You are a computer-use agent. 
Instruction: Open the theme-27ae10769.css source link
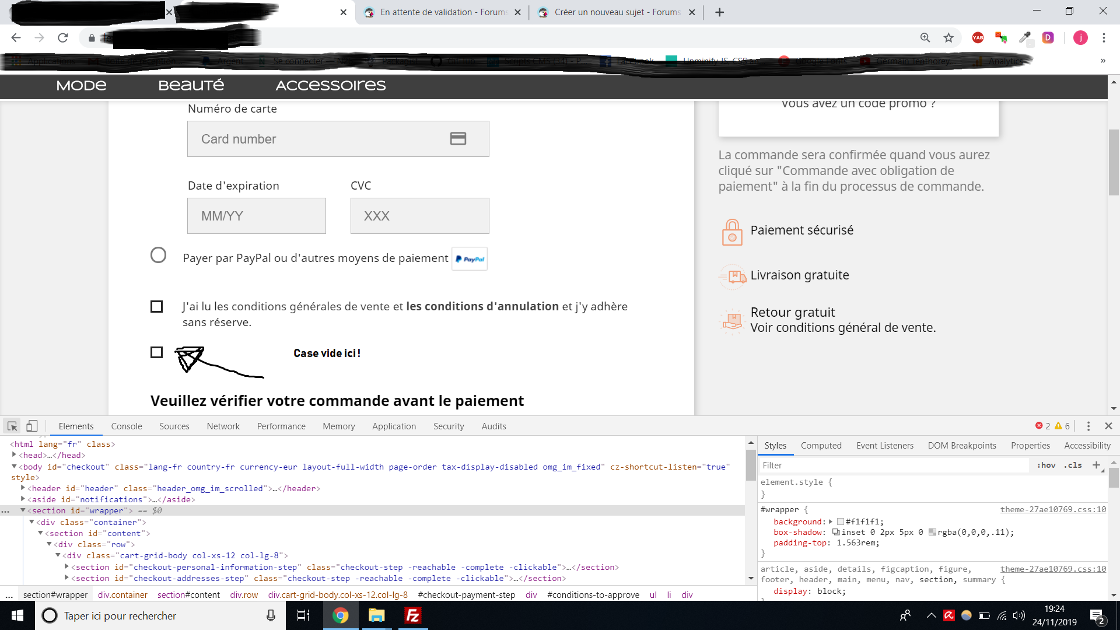coord(1053,509)
